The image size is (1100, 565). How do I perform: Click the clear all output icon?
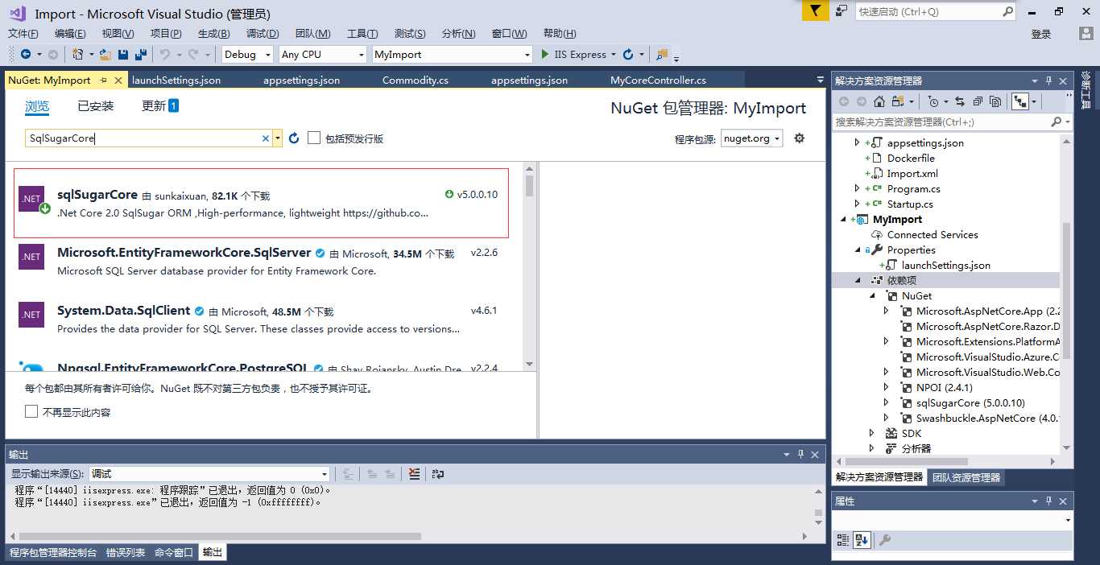[x=414, y=474]
